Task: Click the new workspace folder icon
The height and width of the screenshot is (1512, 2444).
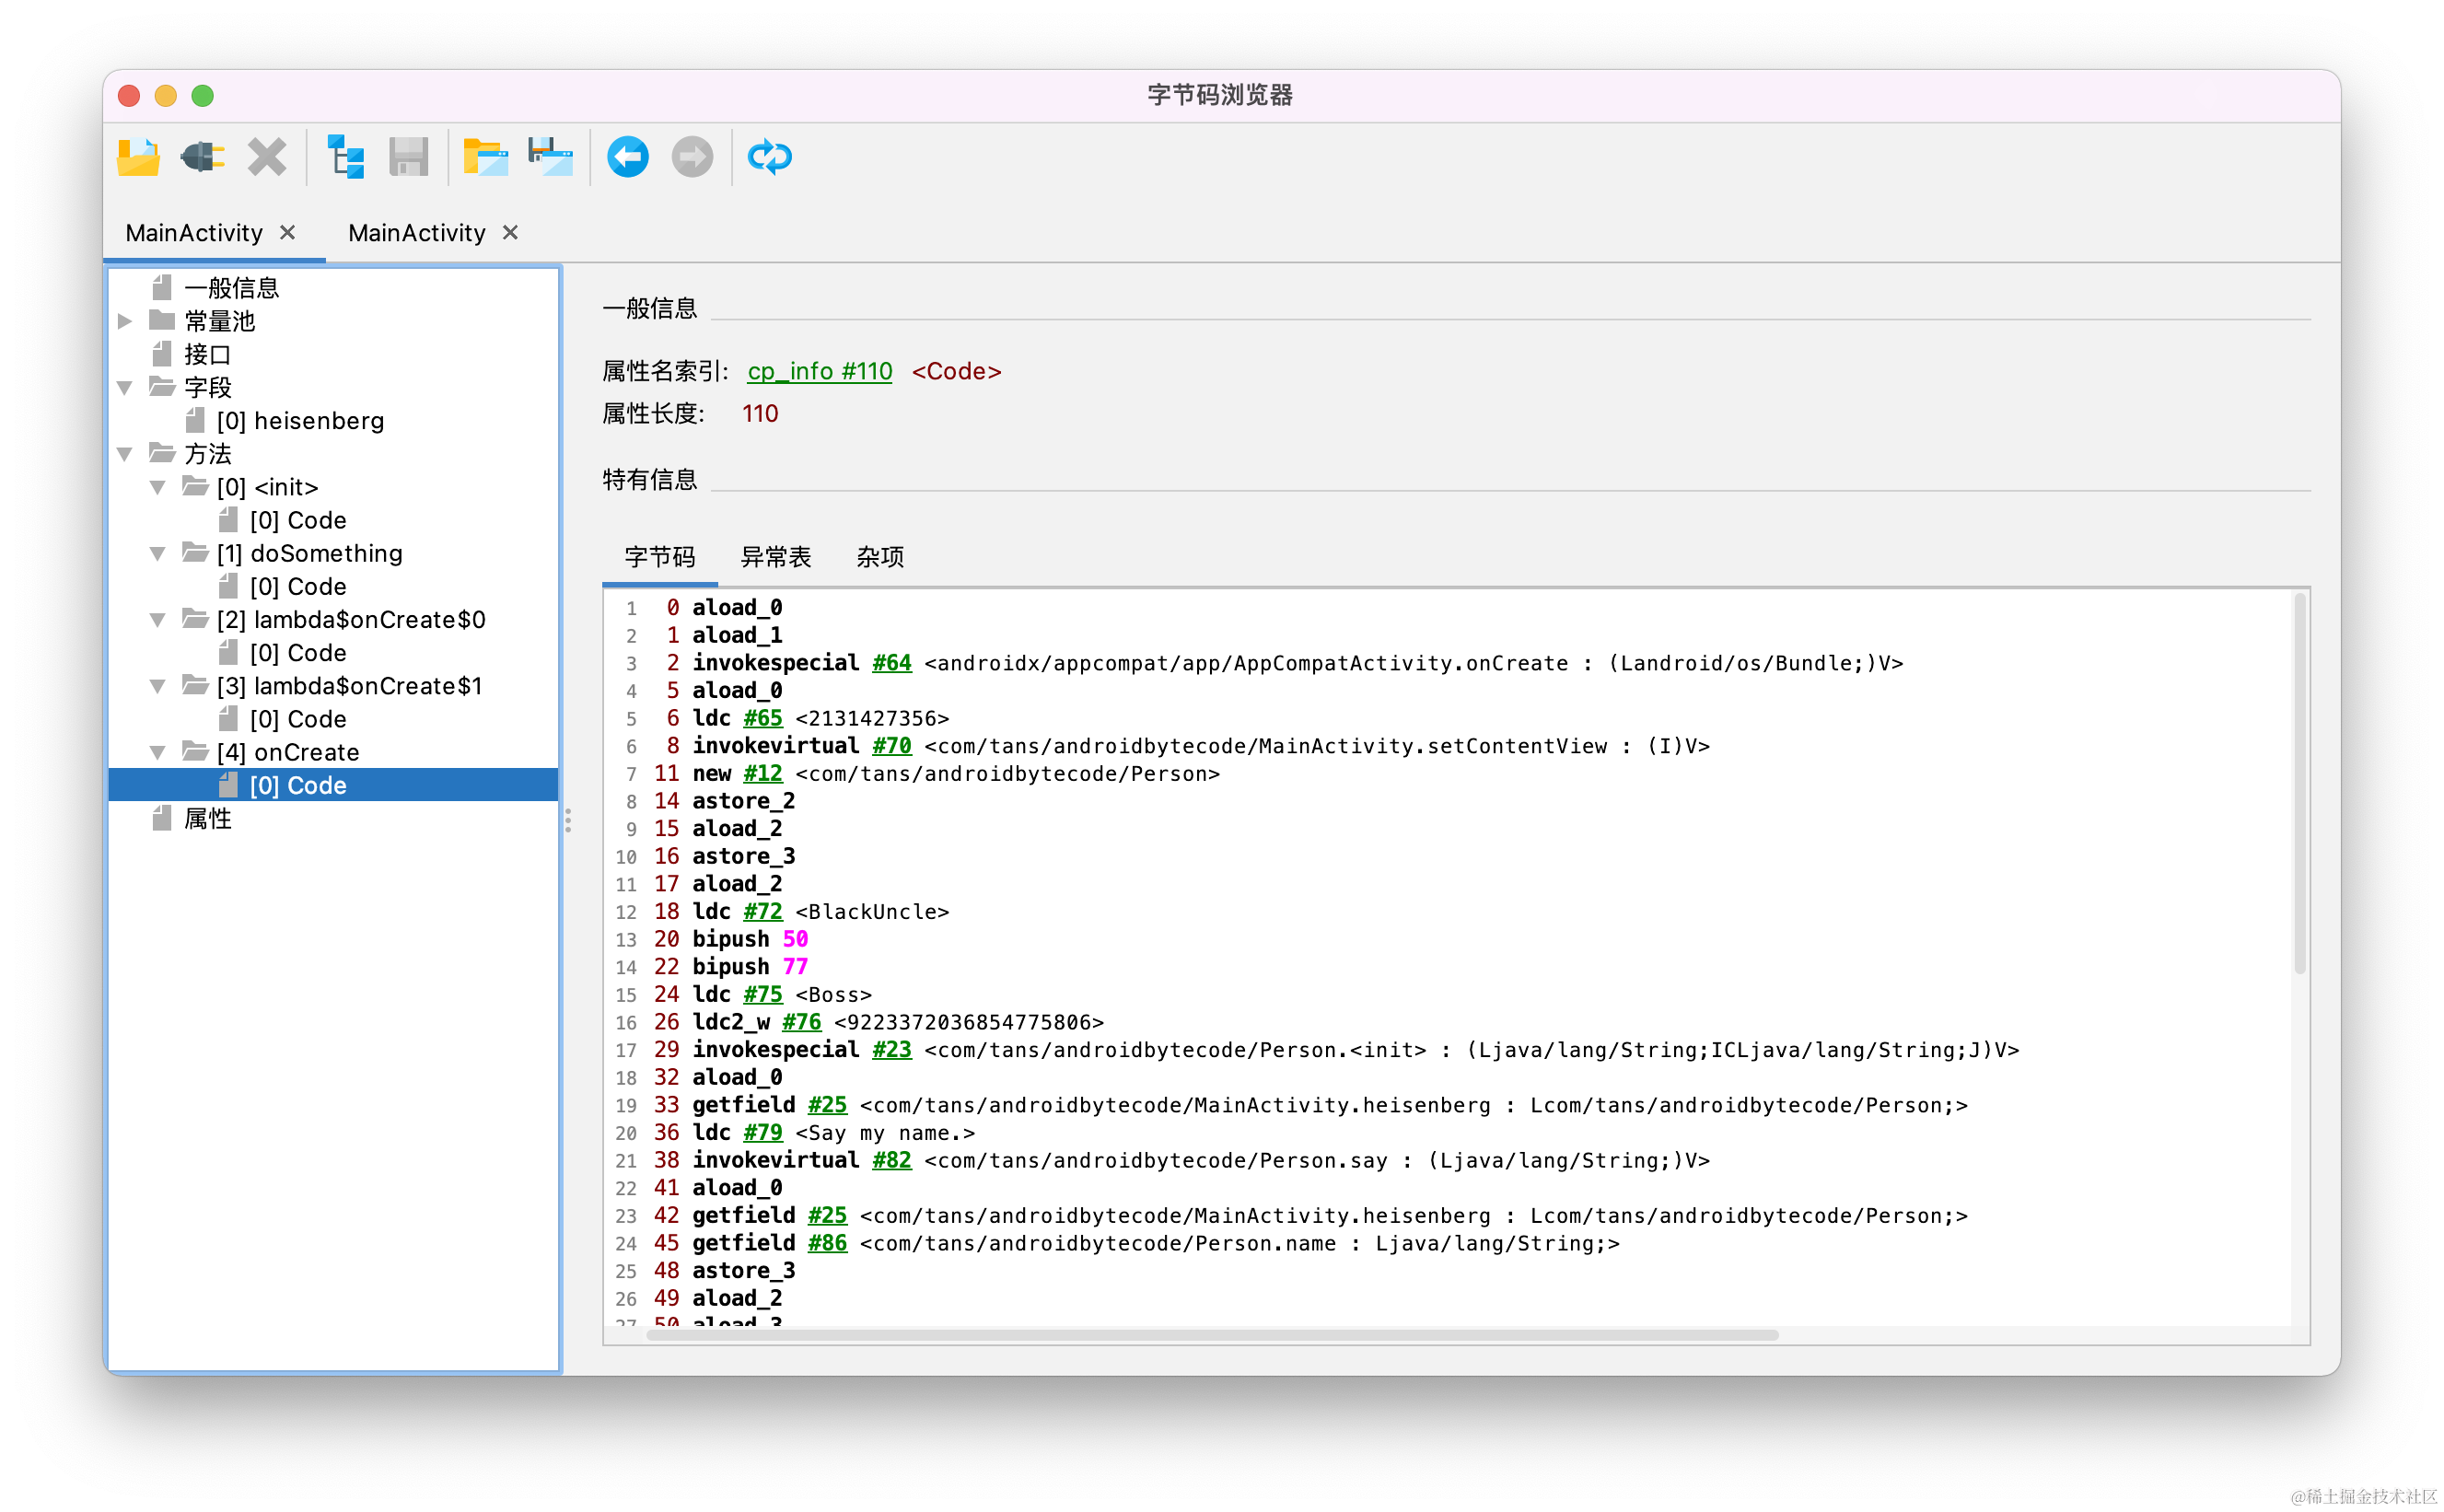Action: (486, 157)
